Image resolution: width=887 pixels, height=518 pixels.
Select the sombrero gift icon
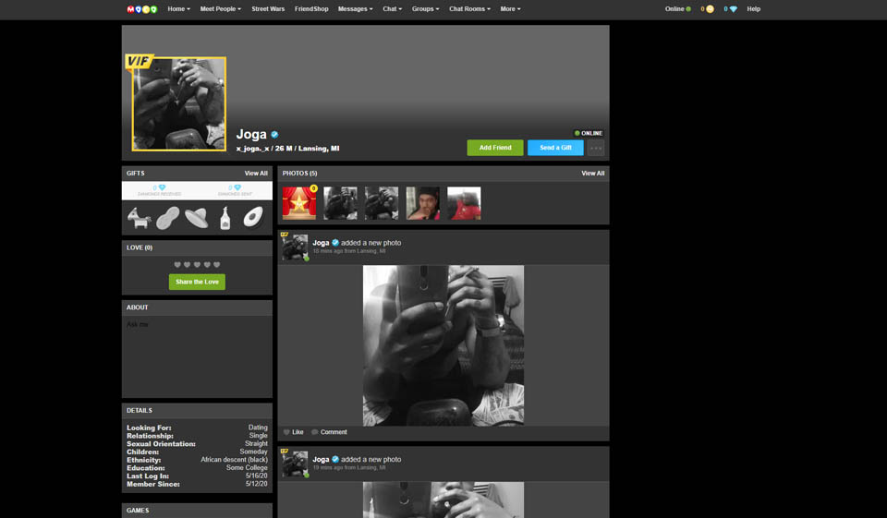tap(197, 218)
